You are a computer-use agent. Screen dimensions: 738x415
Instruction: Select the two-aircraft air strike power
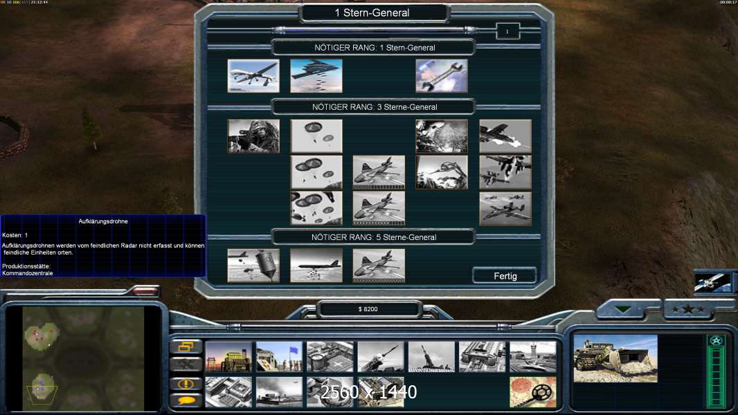point(505,172)
